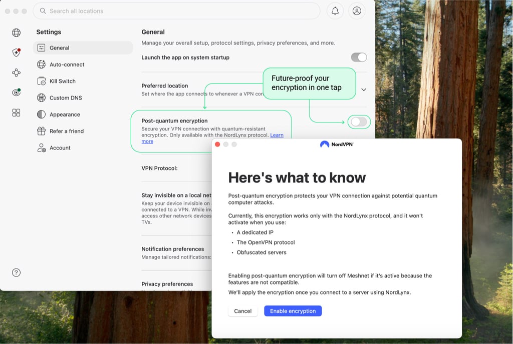Screen dimensions: 513x344
Task: Click the Preferred location heading
Action: [164, 86]
